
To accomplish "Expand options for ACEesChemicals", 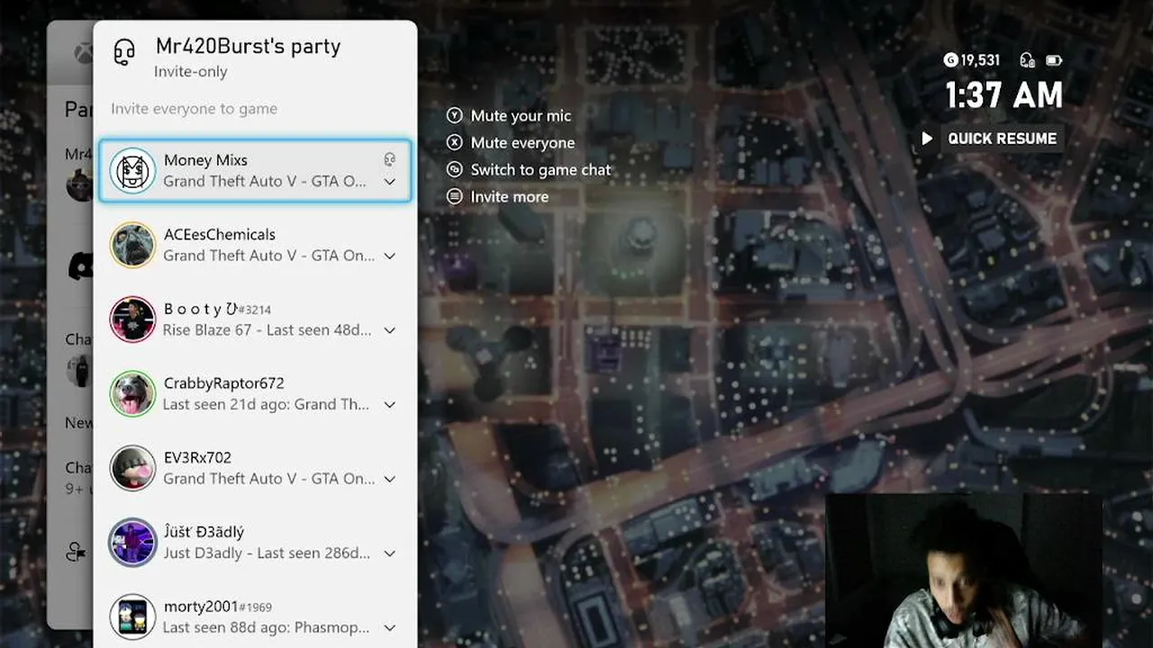I will point(389,256).
